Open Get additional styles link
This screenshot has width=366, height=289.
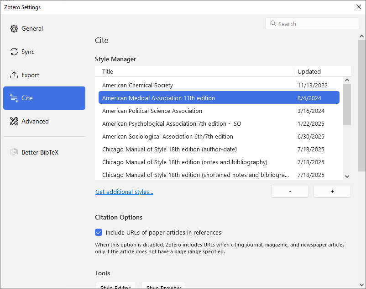[124, 192]
